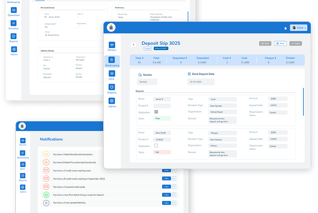
Task: Click the notification bell icon next to Anna
Action: click(286, 28)
